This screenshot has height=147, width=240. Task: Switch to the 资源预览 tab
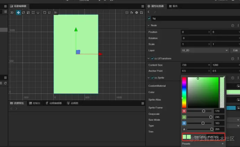click(x=17, y=103)
